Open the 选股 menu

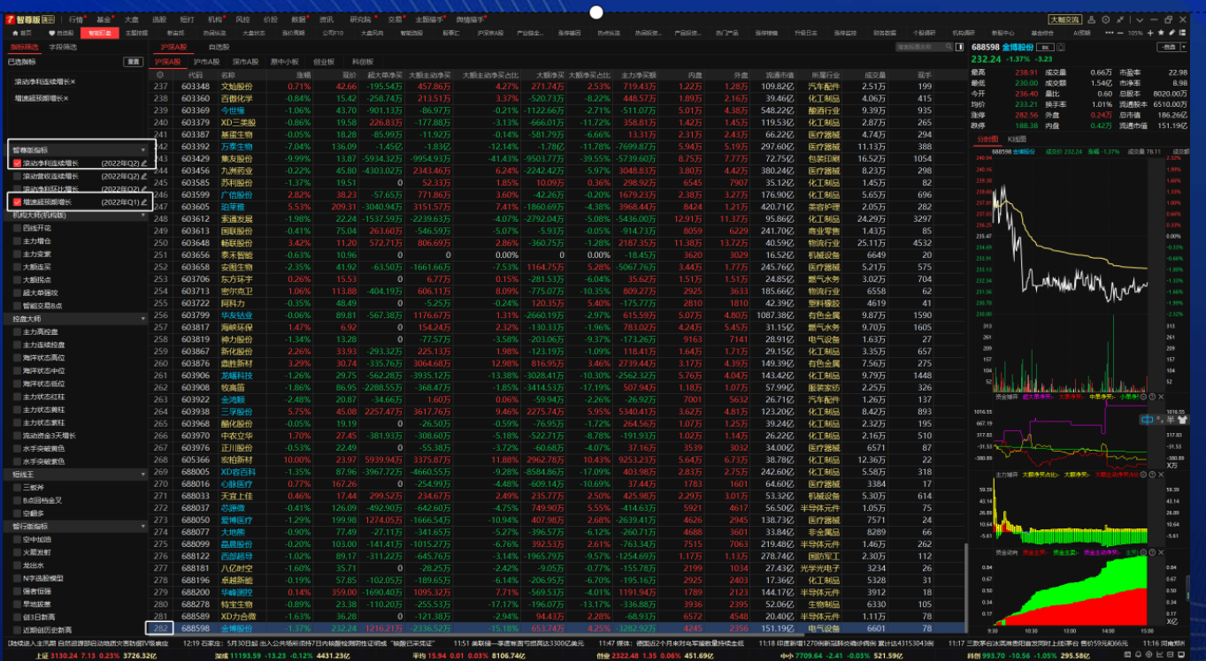(158, 19)
